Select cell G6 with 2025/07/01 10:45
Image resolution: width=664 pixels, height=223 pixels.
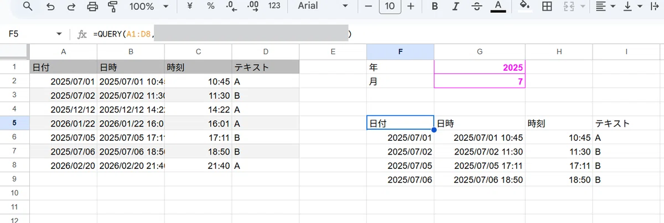tap(480, 137)
